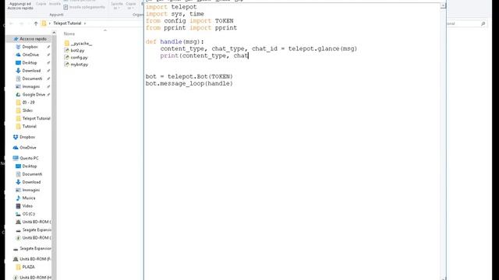The width and height of the screenshot is (499, 280).
Task: Click 'bot = telepot.Bot(TOKEN)' line in the editor
Action: tap(189, 77)
